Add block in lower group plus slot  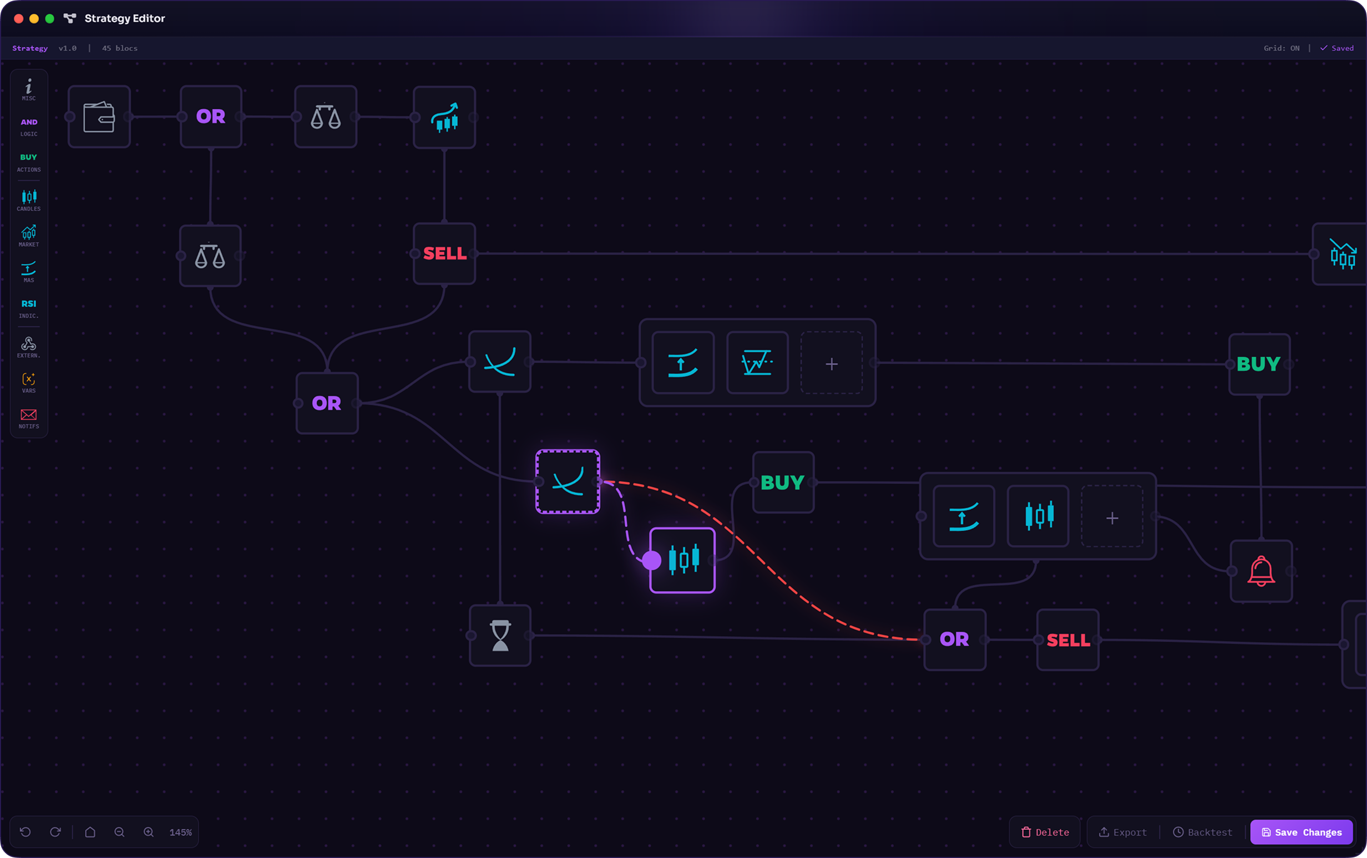tap(1112, 517)
